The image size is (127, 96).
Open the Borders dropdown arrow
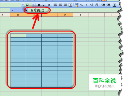coord(118,5)
